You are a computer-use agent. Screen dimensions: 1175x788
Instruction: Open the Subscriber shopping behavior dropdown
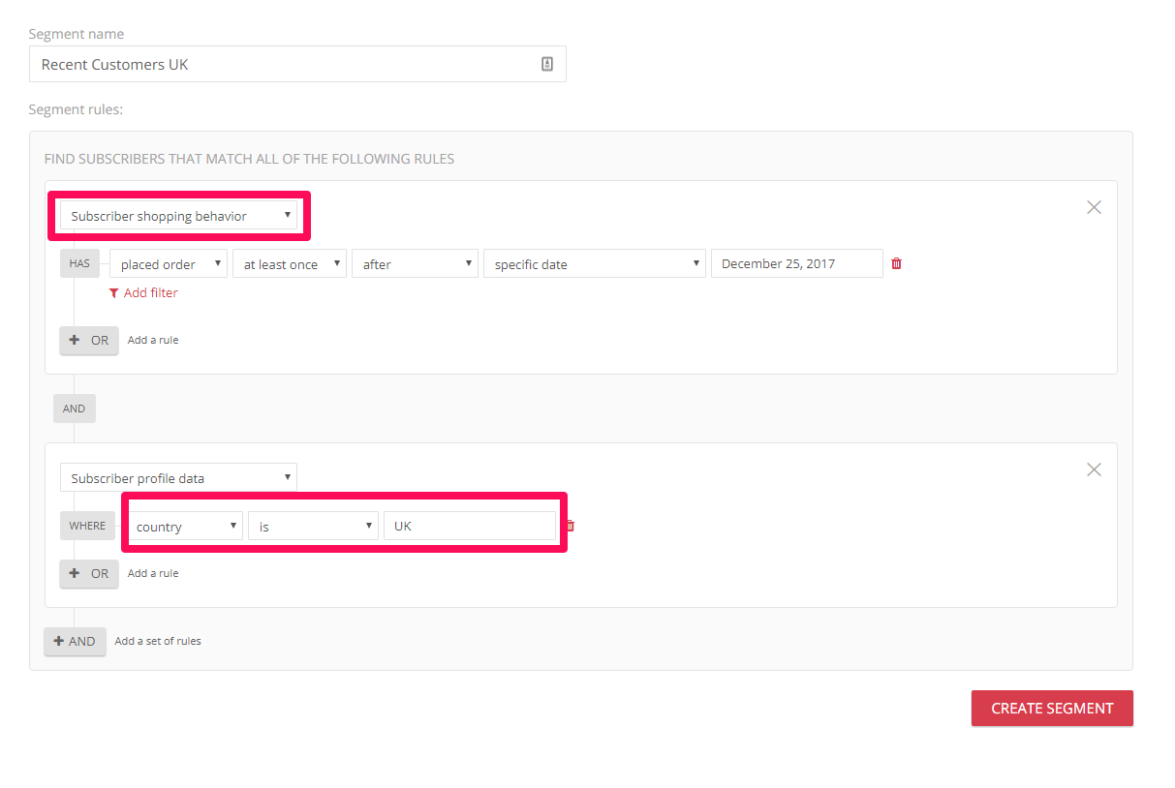178,216
